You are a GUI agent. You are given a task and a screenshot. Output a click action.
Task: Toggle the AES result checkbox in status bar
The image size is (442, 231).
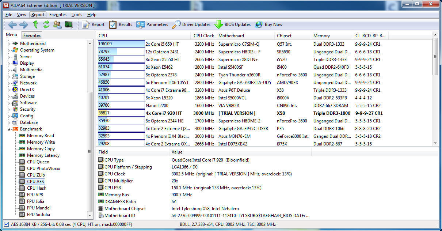coord(6,224)
